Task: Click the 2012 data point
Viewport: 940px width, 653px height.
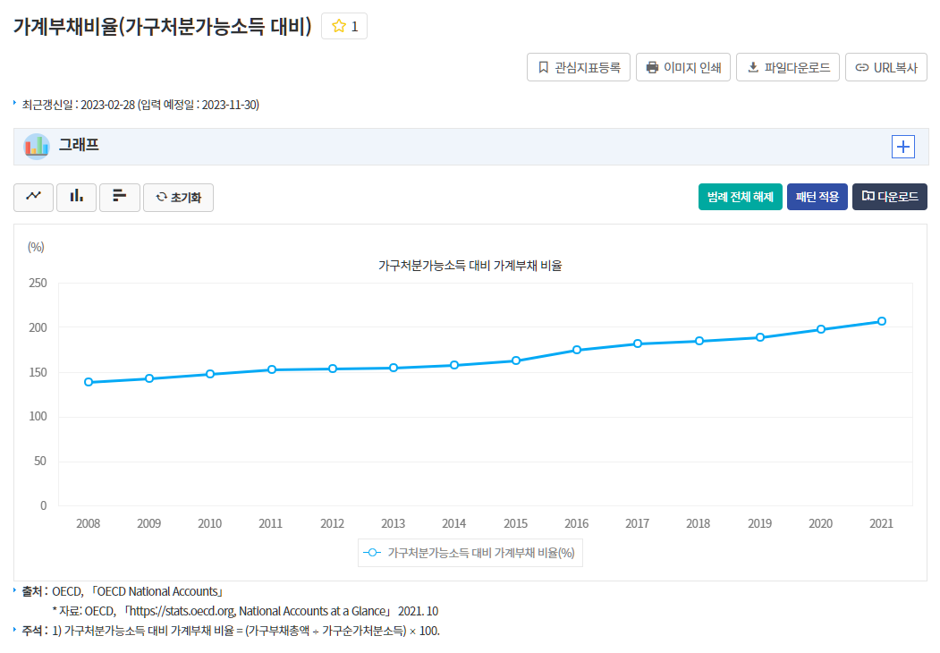Action: [333, 369]
